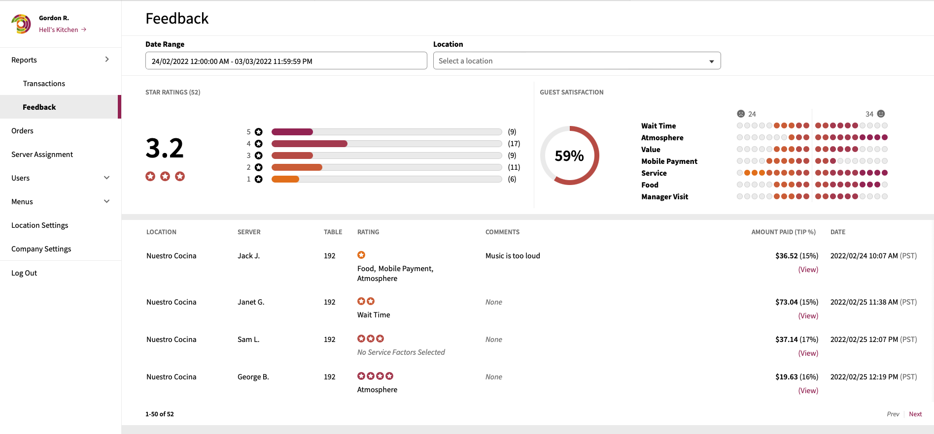Expand the Reports menu chevron
This screenshot has width=934, height=434.
(x=107, y=60)
